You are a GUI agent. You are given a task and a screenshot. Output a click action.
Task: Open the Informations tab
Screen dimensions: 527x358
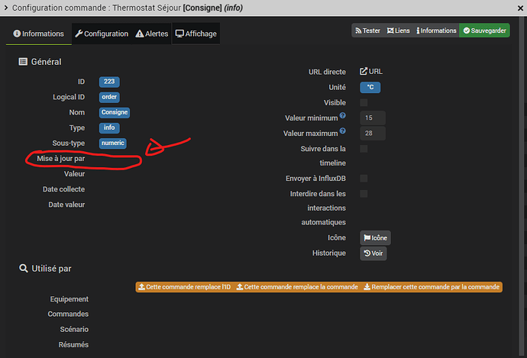[39, 34]
